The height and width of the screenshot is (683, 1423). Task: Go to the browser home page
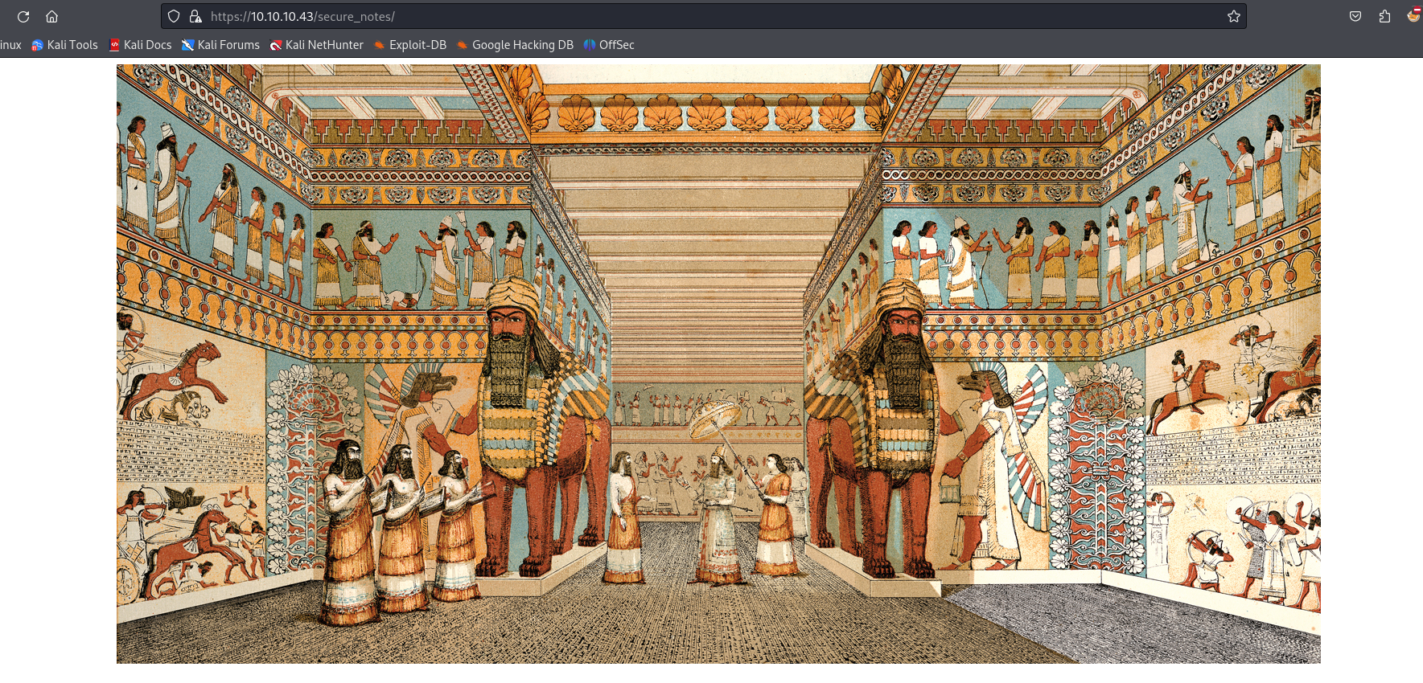tap(52, 17)
